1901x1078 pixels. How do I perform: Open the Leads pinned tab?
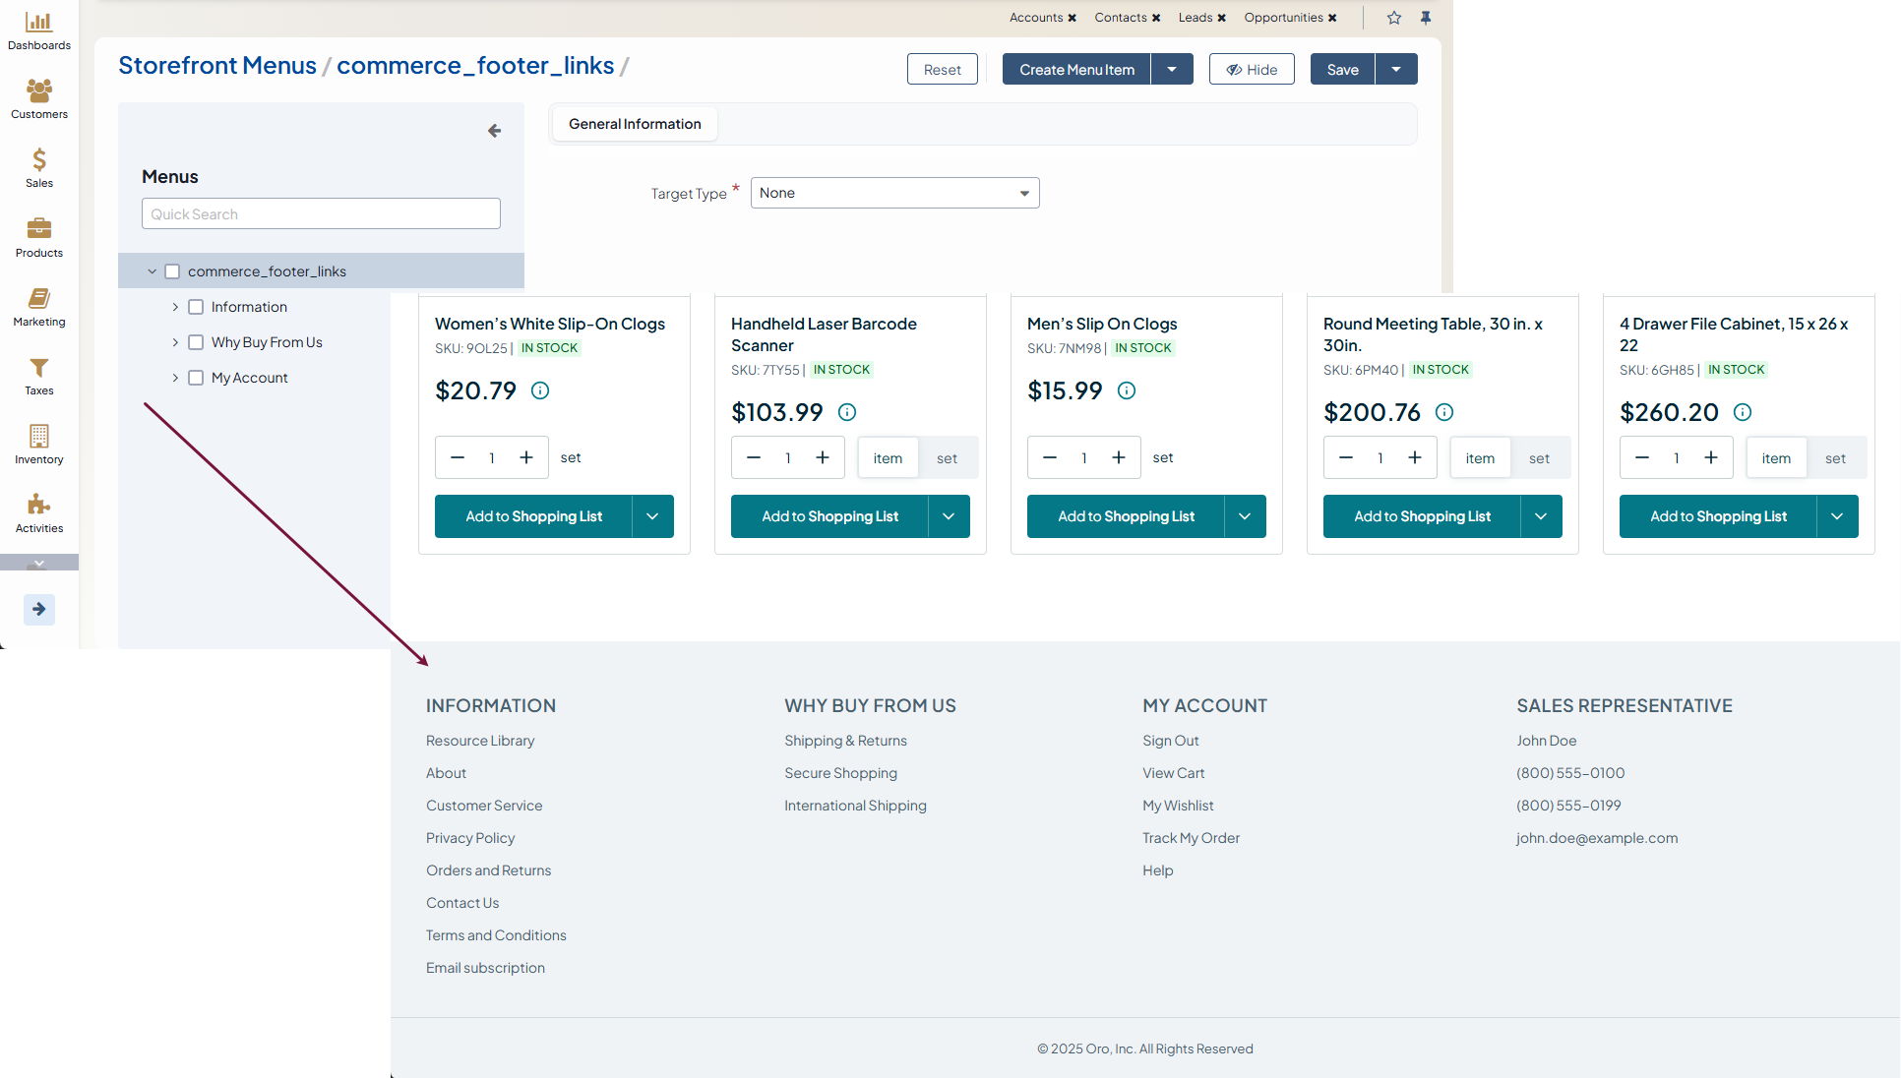point(1195,18)
